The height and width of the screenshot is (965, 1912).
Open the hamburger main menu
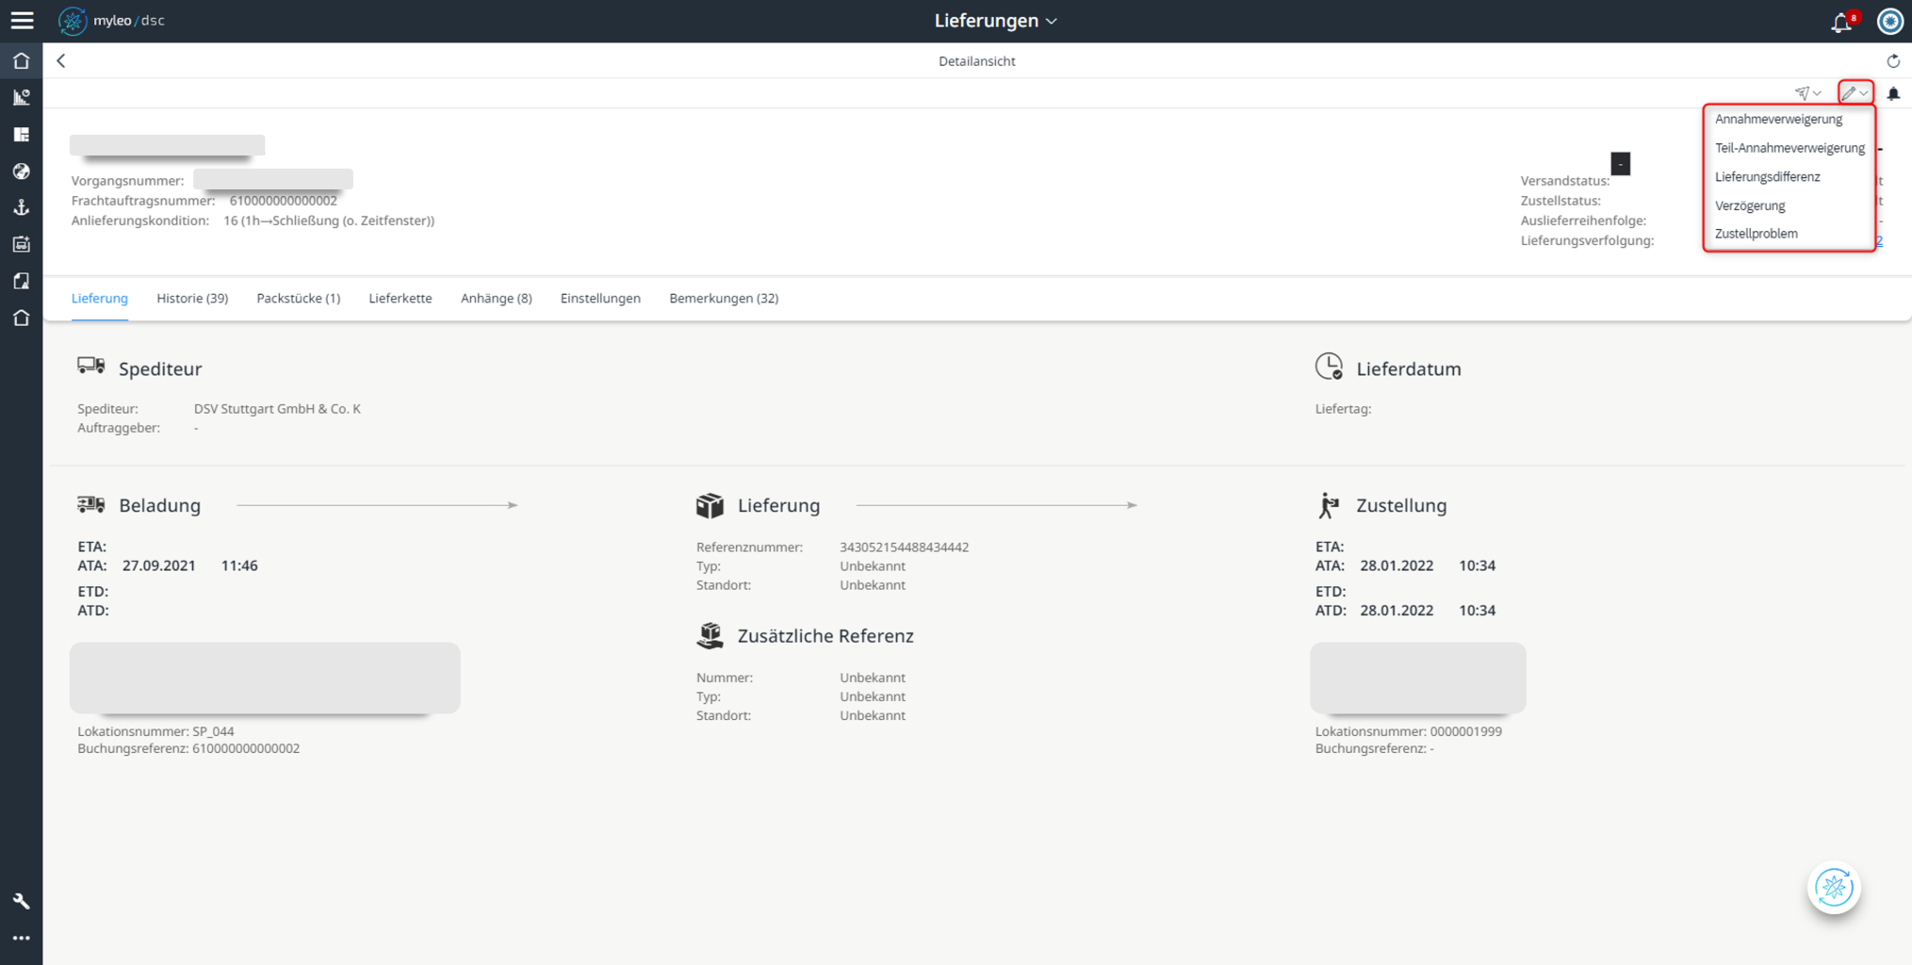pos(22,21)
